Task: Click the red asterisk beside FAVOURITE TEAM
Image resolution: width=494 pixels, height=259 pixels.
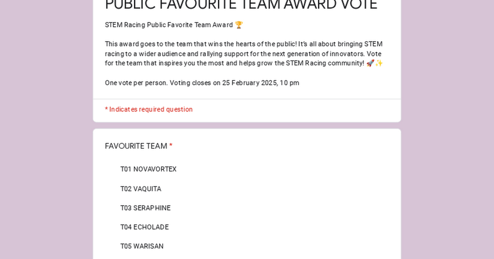Action: click(171, 146)
